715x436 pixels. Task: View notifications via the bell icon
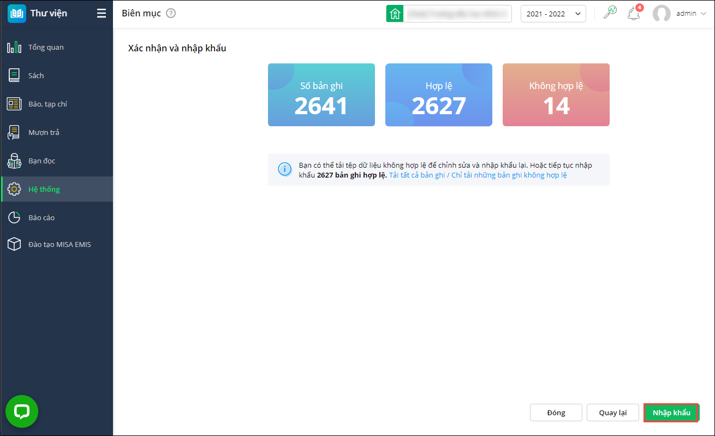[634, 14]
